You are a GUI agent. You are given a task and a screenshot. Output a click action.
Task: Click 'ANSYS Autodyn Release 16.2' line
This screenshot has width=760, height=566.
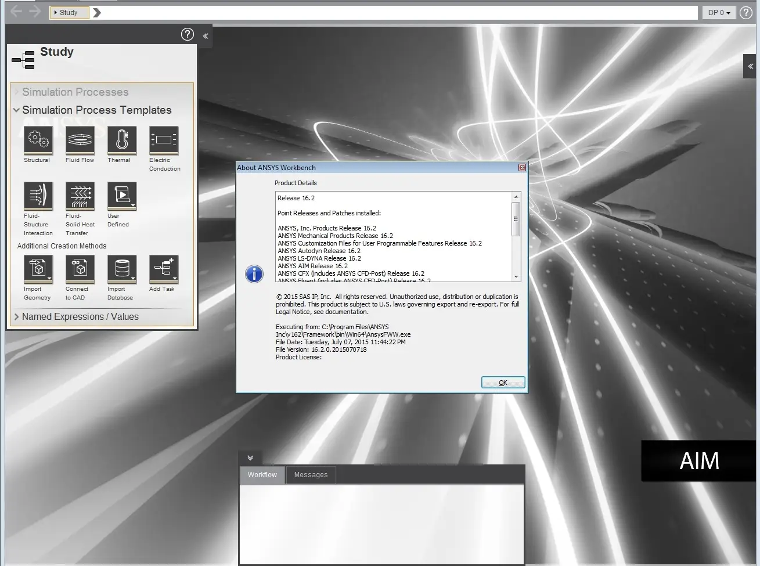319,251
